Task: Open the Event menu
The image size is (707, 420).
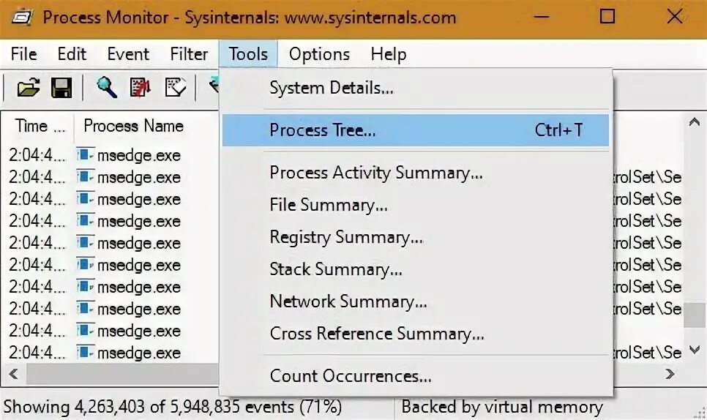Action: coord(128,54)
